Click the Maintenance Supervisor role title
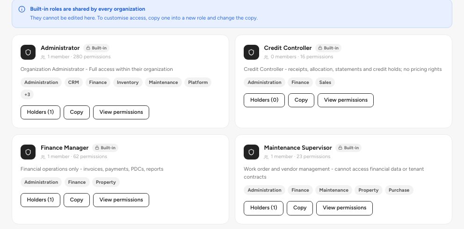The width and height of the screenshot is (464, 229). point(297,147)
